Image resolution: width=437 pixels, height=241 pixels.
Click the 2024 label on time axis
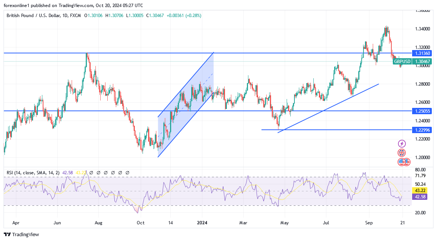tap(202, 223)
